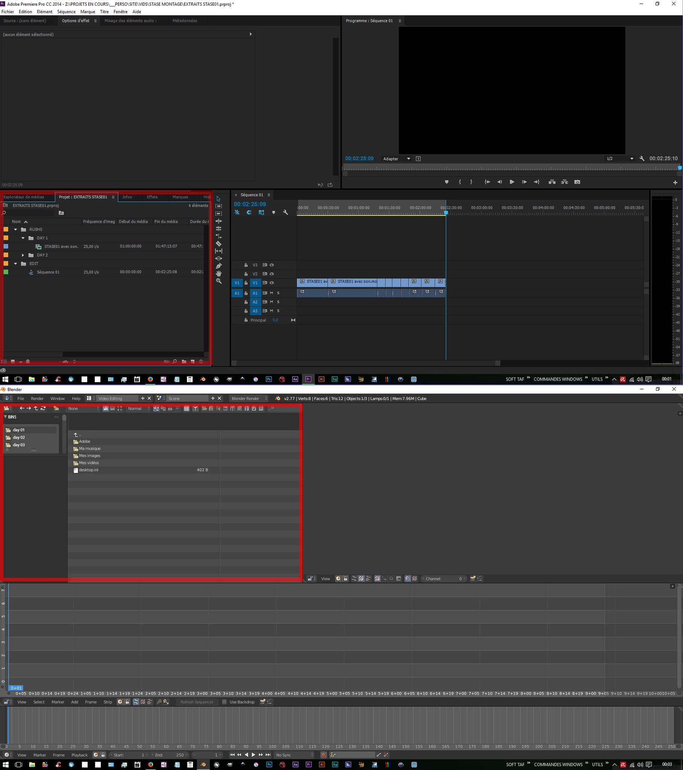
Task: Select the Zoom tool in Premiere's toolbar
Action: [x=219, y=281]
